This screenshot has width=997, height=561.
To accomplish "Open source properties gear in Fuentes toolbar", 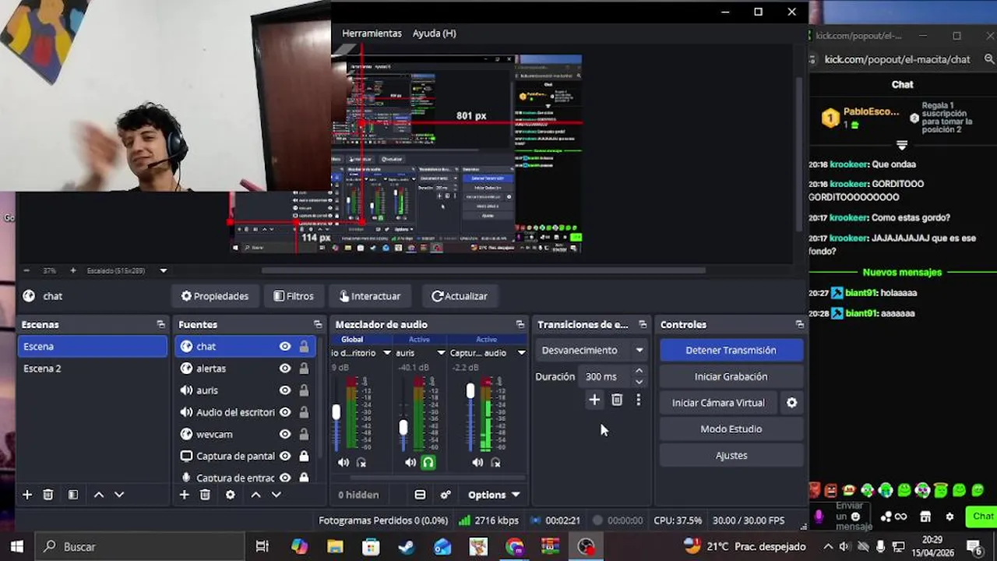I will pyautogui.click(x=231, y=495).
